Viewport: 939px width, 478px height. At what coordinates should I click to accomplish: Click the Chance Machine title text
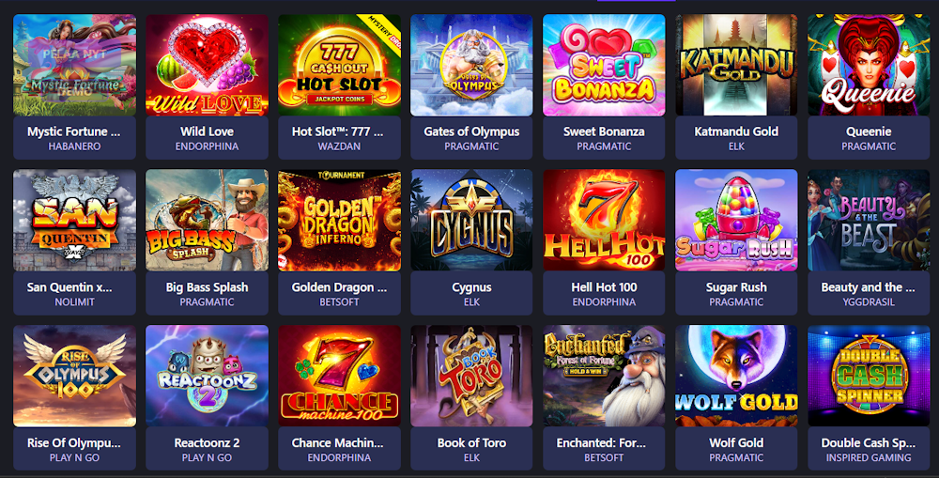[x=337, y=443]
